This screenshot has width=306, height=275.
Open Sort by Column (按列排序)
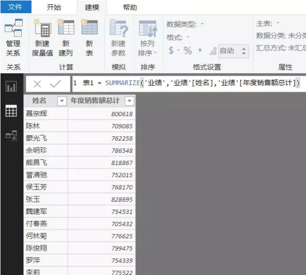147,38
